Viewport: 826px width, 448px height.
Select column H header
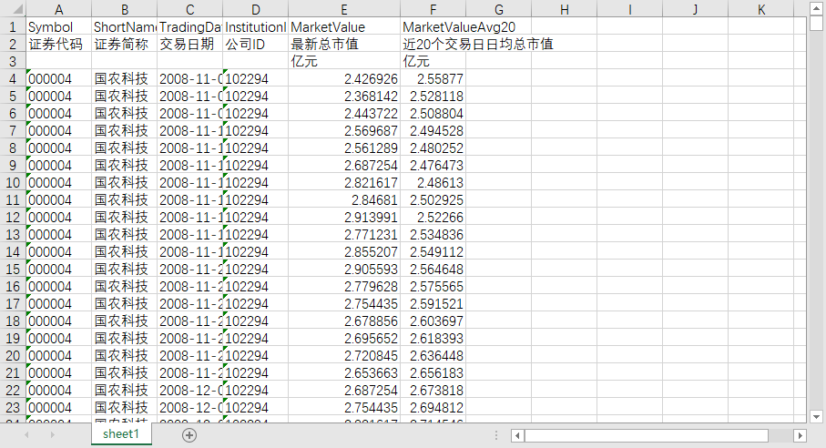tap(565, 9)
